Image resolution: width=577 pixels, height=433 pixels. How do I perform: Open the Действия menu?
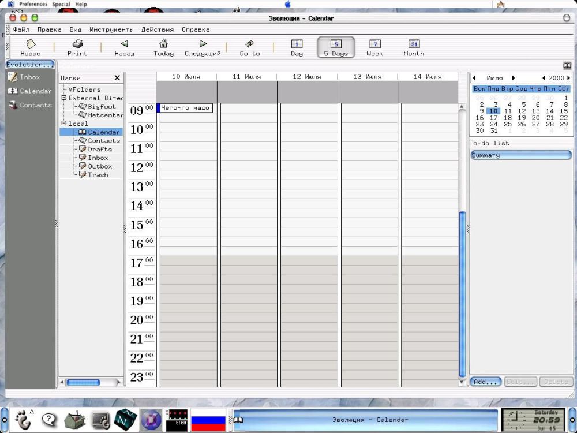click(x=158, y=29)
